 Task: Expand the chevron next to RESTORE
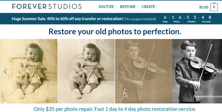coord(137,7)
